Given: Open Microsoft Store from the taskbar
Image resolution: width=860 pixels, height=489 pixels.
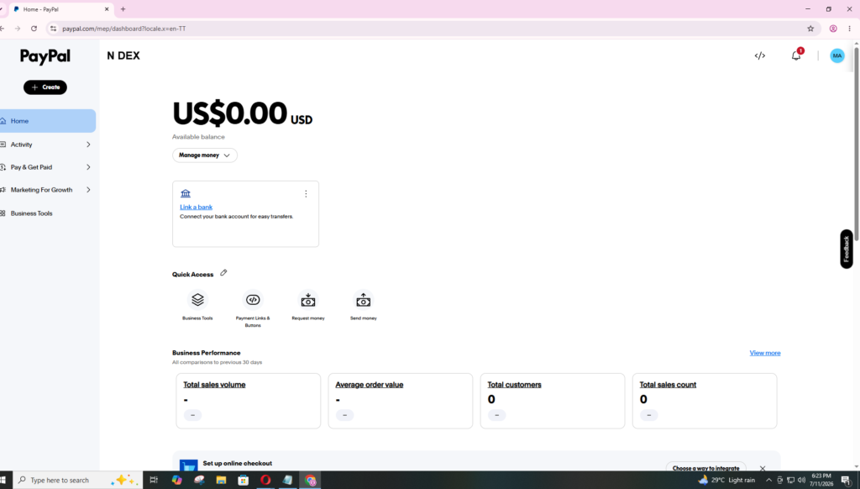Looking at the screenshot, I should pyautogui.click(x=243, y=481).
